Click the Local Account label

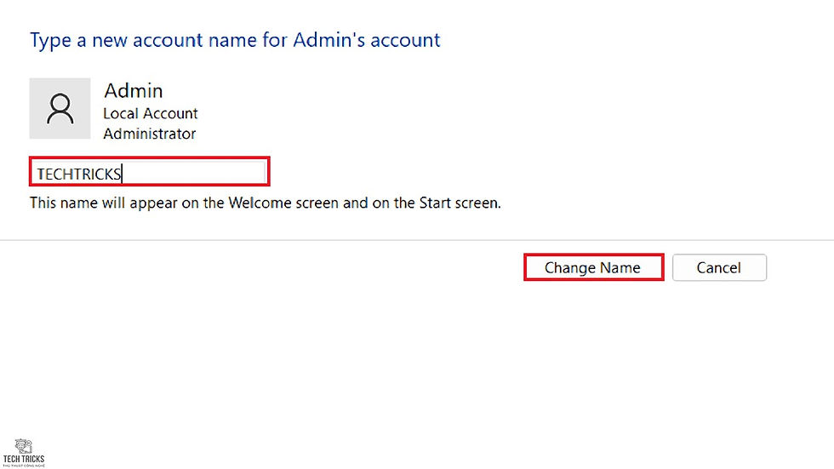click(x=150, y=113)
